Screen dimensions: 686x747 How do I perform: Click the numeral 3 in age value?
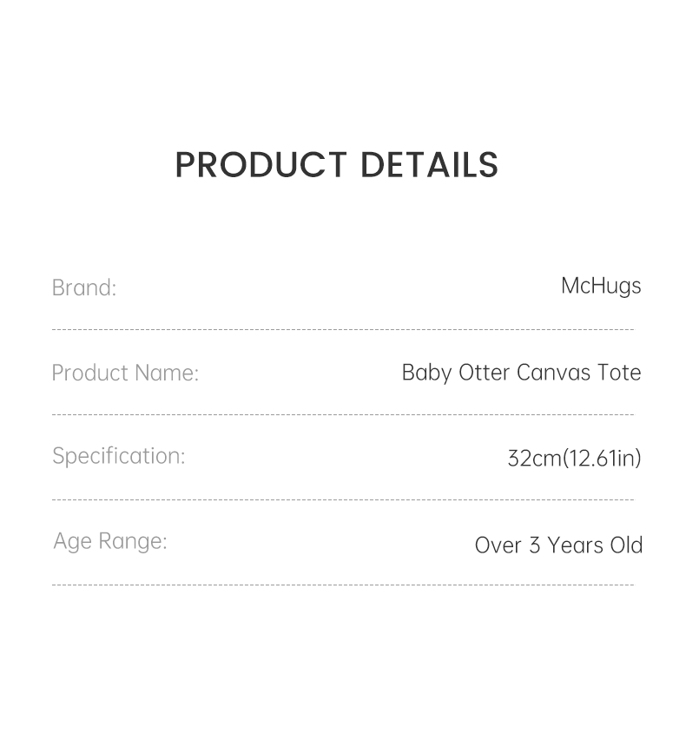click(x=535, y=545)
